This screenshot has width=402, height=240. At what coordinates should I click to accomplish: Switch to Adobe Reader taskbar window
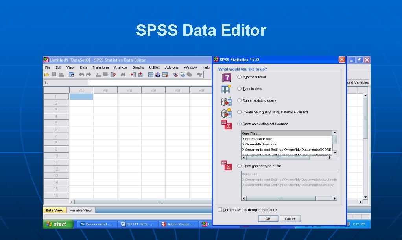[x=178, y=224]
